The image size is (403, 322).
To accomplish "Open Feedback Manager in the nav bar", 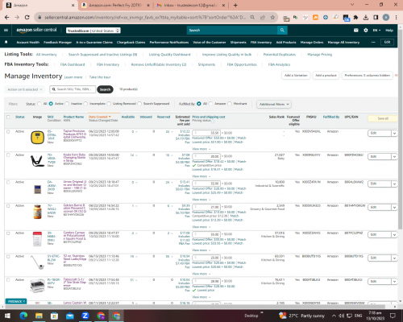I will [x=57, y=42].
